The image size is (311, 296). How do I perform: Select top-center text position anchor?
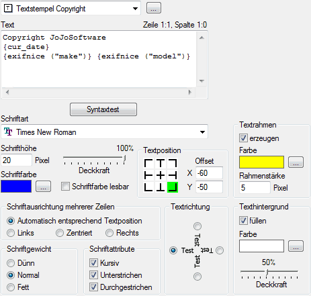tap(161, 163)
